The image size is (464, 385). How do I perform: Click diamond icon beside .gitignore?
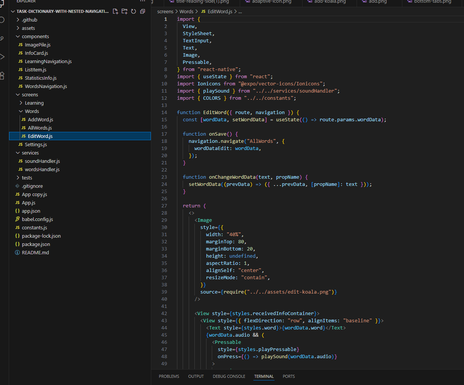(17, 186)
